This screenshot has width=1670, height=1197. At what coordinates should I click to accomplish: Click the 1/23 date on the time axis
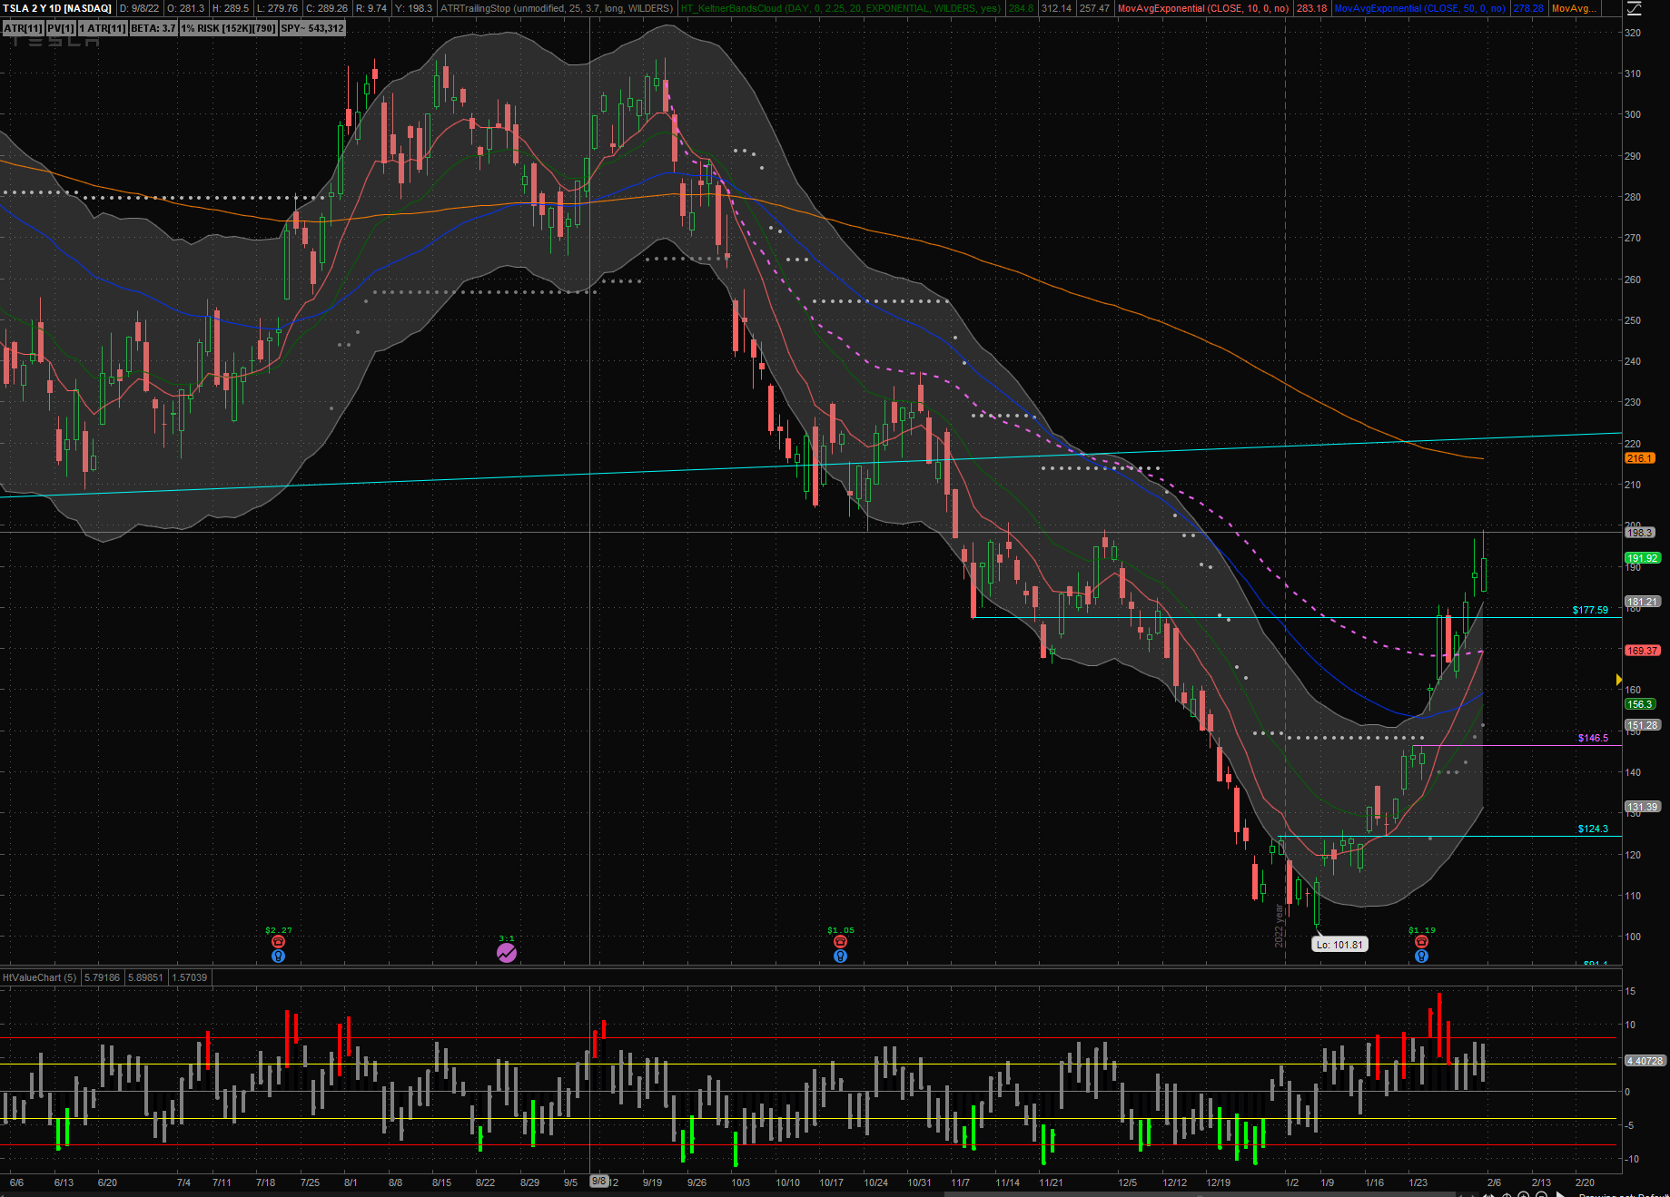click(x=1418, y=1182)
